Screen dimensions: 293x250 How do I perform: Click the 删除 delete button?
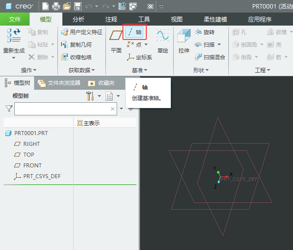click(x=38, y=57)
